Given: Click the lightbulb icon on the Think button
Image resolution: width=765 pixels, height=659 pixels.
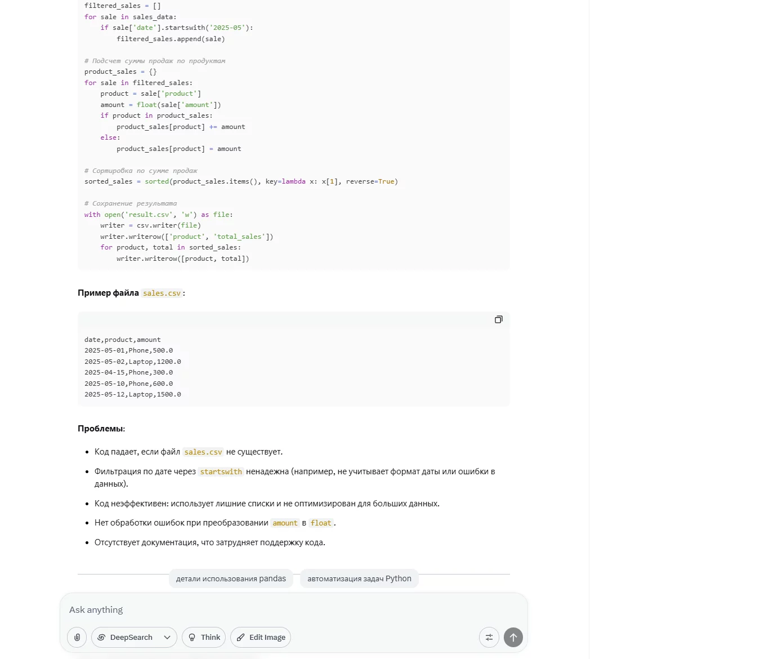Looking at the screenshot, I should click(x=192, y=638).
